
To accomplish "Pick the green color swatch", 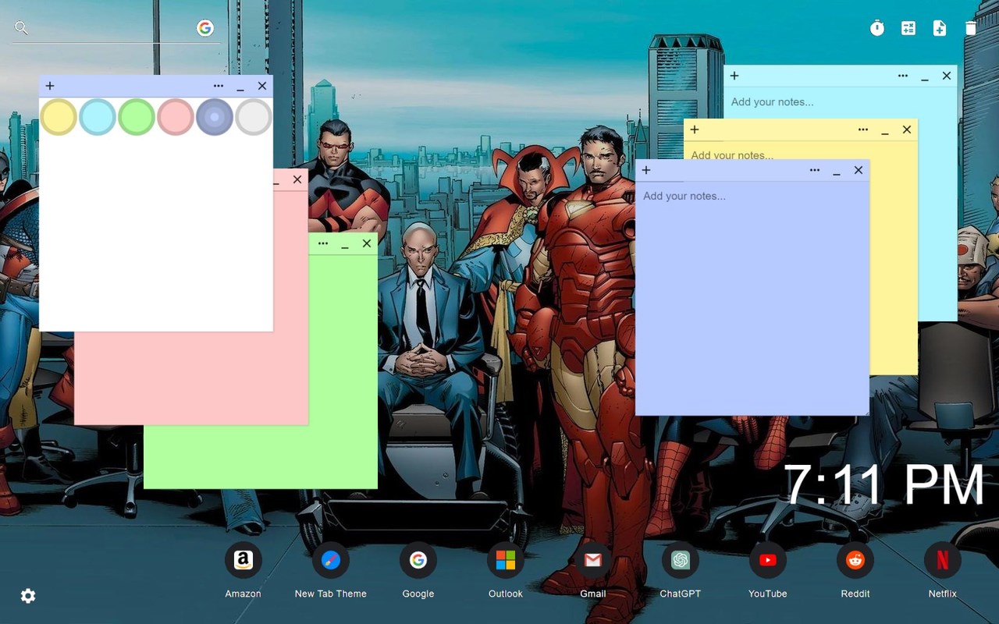I will tap(137, 117).
